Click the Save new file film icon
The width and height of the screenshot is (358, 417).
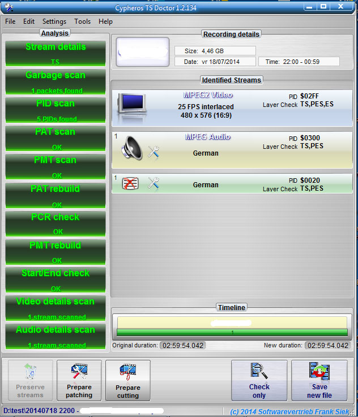click(x=319, y=370)
